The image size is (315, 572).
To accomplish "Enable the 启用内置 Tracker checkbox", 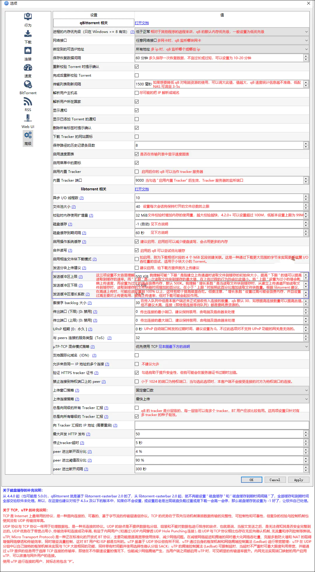I will point(137,172).
